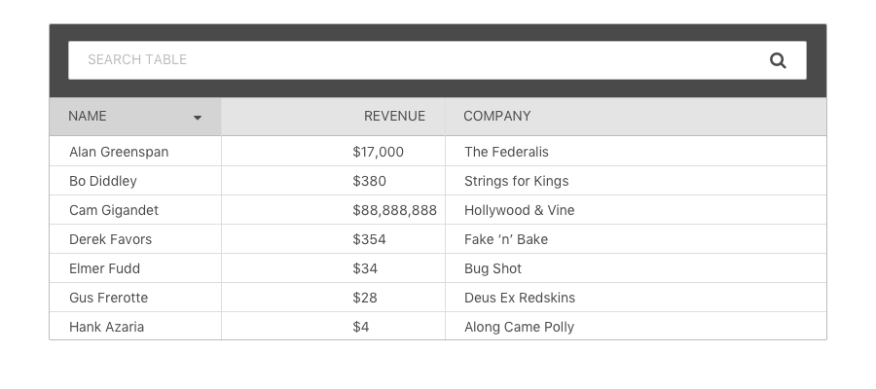Viewport: 876px width, 389px height.
Task: Select the Hank Azaria name cell
Action: [x=135, y=326]
